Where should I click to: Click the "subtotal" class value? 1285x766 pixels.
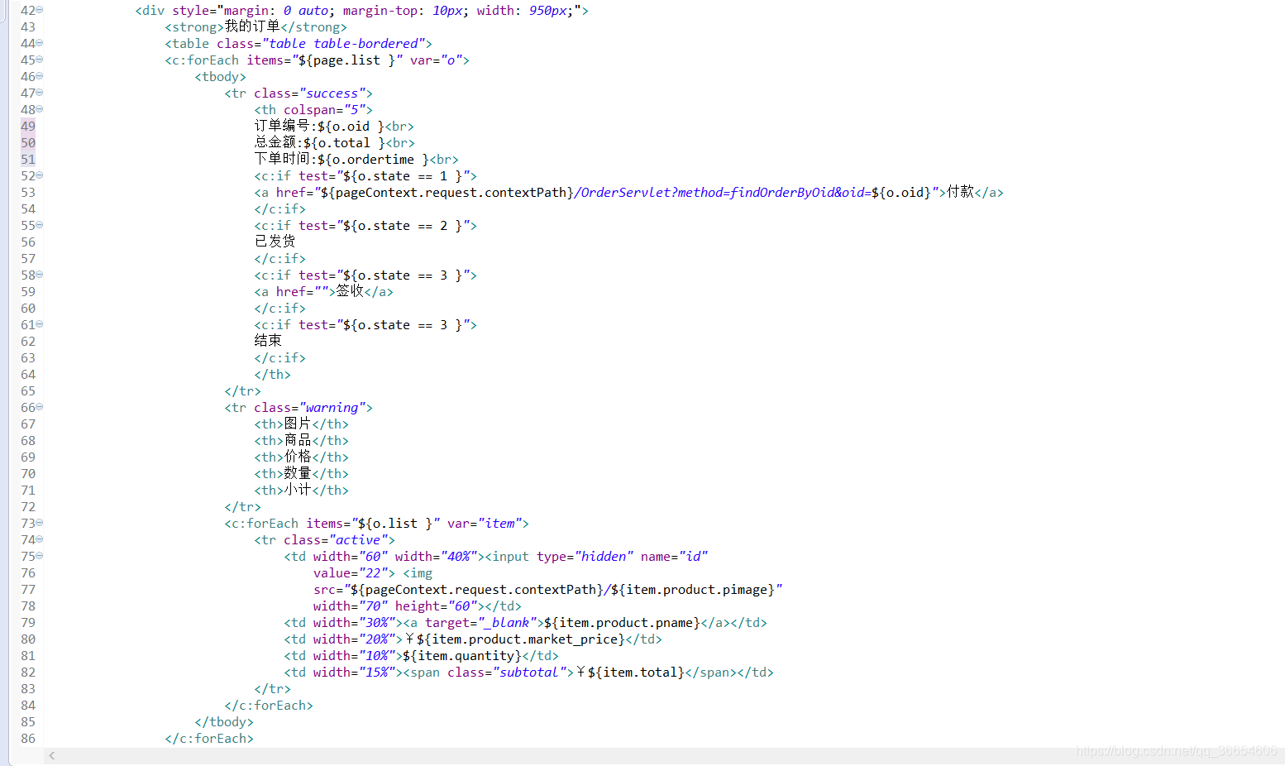pos(529,672)
